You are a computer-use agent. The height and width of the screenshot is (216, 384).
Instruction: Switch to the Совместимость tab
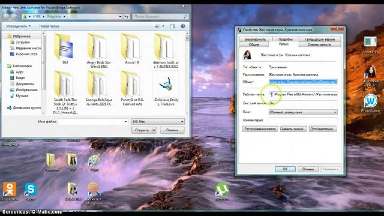click(x=319, y=44)
